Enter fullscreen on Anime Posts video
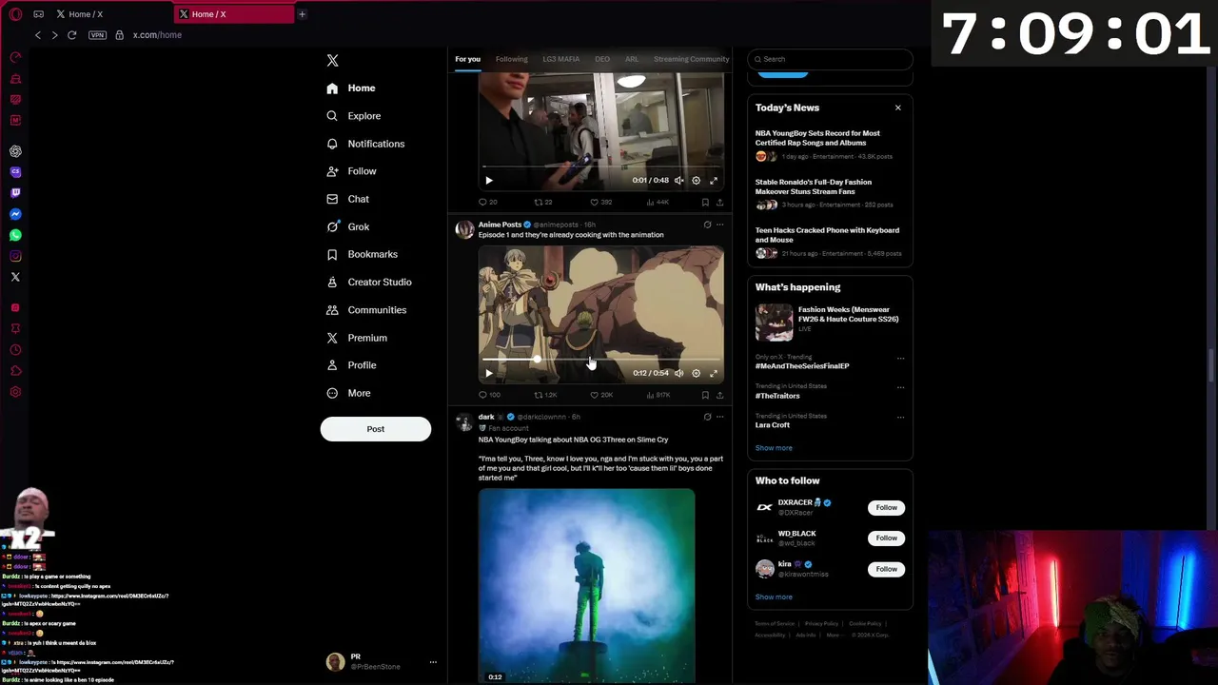The image size is (1218, 685). (714, 373)
